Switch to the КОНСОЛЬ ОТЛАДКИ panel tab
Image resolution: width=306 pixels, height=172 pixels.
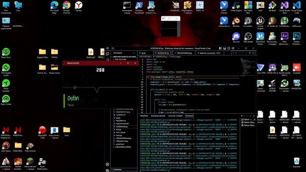tap(175, 116)
